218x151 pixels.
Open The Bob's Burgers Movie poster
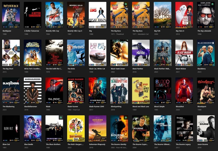pos(76,128)
